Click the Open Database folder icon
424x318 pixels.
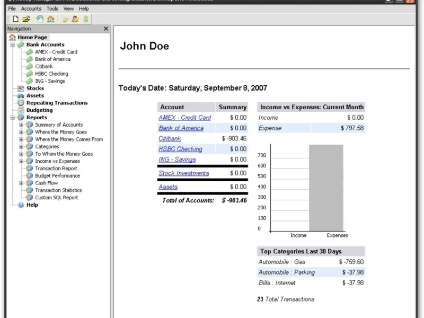point(26,19)
